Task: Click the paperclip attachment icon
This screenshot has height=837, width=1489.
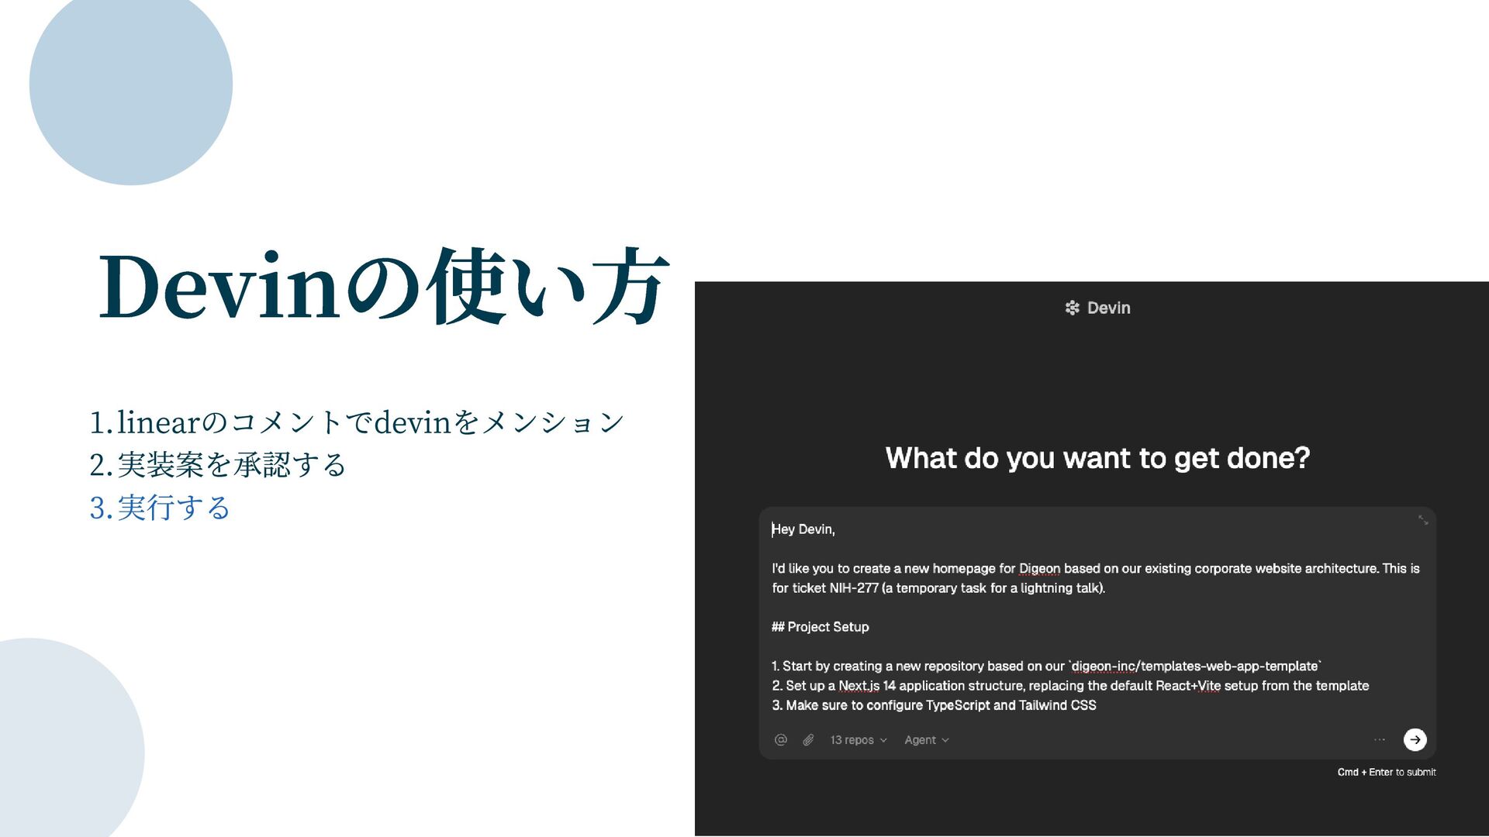Action: point(808,740)
